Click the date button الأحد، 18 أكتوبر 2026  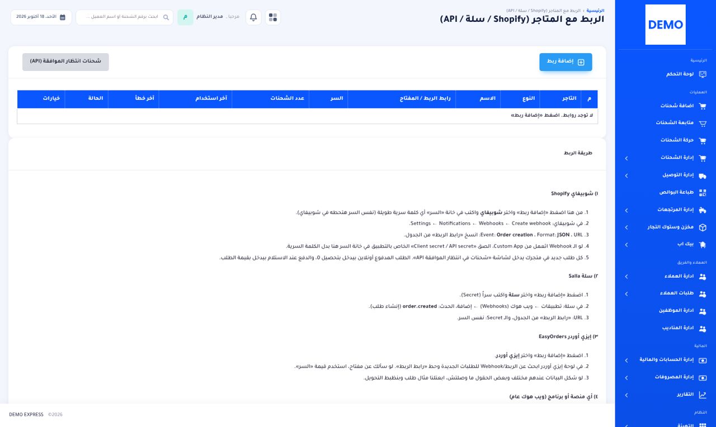(41, 17)
